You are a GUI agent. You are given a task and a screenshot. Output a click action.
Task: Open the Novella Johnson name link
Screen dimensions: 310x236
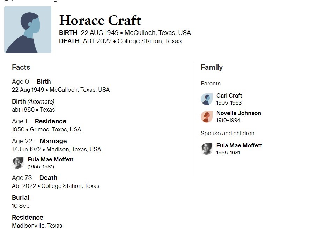pyautogui.click(x=239, y=113)
